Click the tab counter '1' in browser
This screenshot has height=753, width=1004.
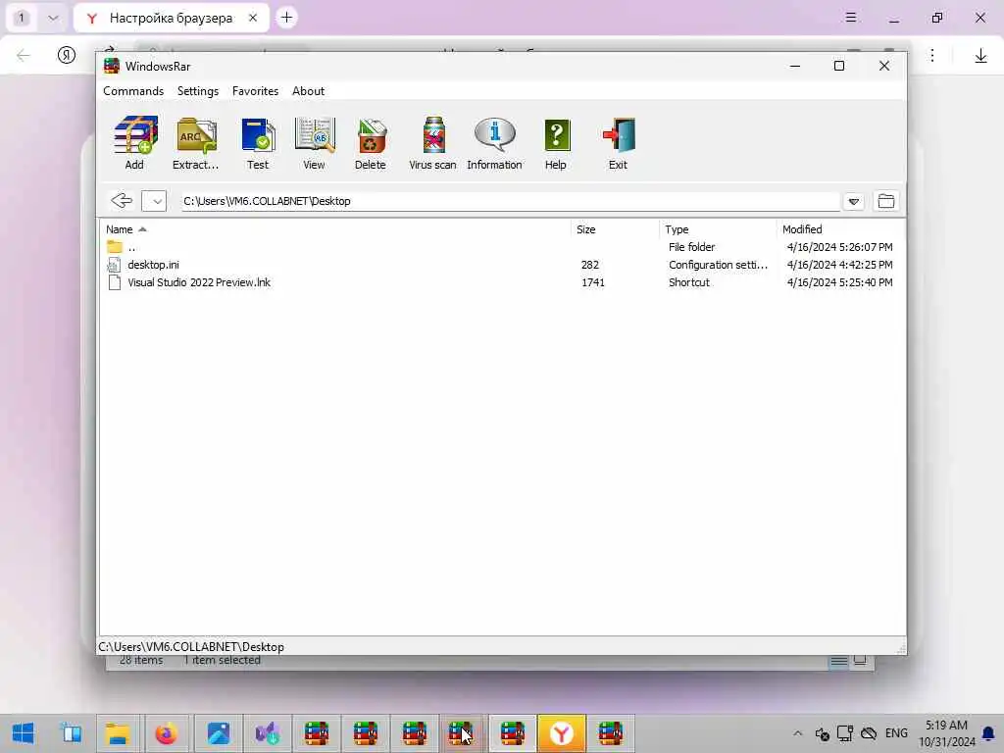point(22,18)
